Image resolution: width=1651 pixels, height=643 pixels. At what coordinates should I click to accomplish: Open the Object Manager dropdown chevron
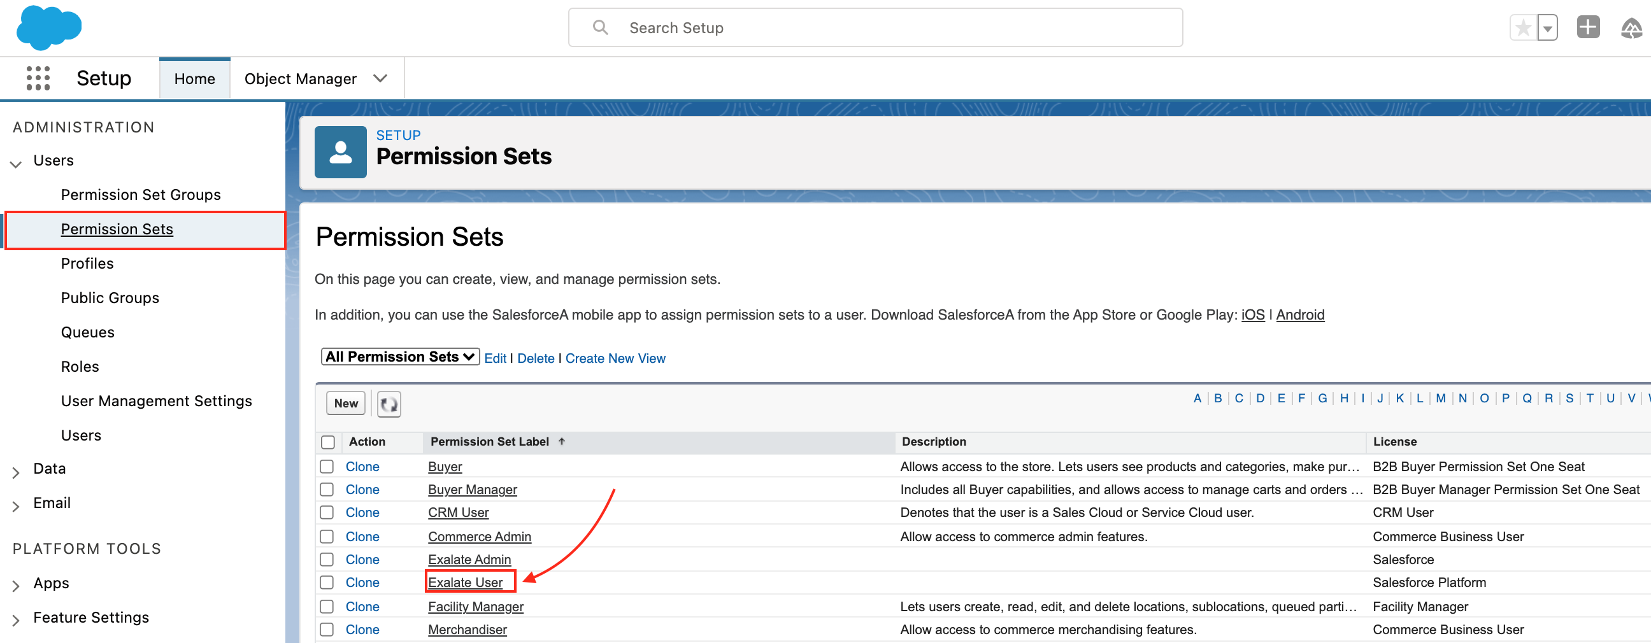tap(381, 78)
